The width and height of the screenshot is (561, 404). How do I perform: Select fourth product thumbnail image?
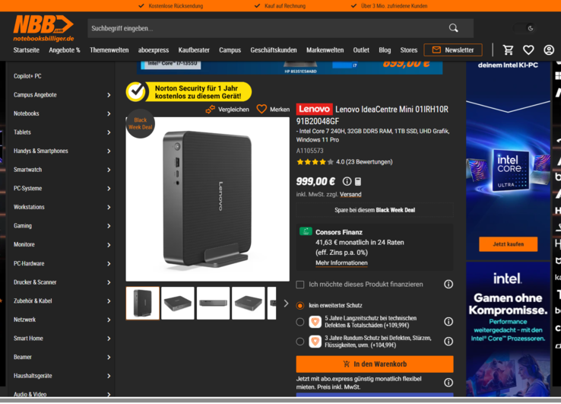pyautogui.click(x=249, y=303)
